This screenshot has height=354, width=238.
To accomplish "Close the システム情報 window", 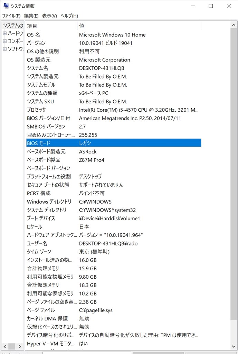I will tap(229, 6).
